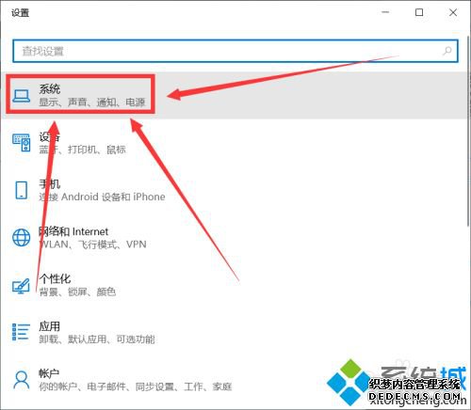
Task: Click the phone icon for 手机
Action: tap(22, 190)
